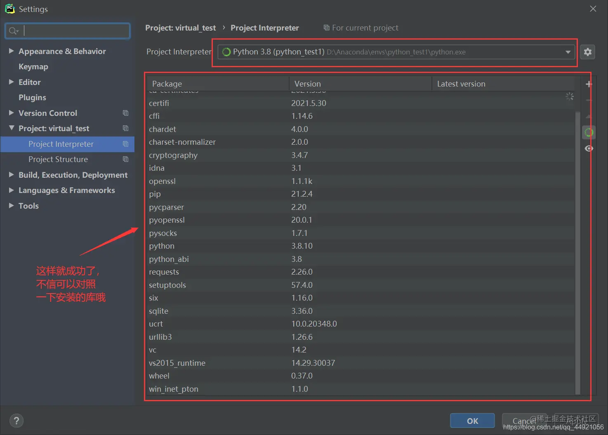This screenshot has width=608, height=435.
Task: Open the Keymap settings page
Action: click(x=33, y=66)
